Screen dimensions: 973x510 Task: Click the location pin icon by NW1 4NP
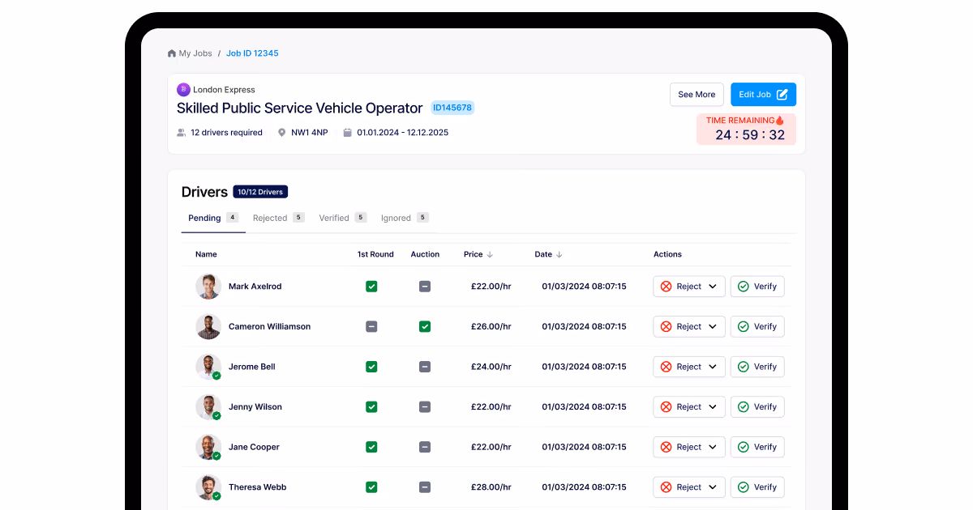coord(282,133)
